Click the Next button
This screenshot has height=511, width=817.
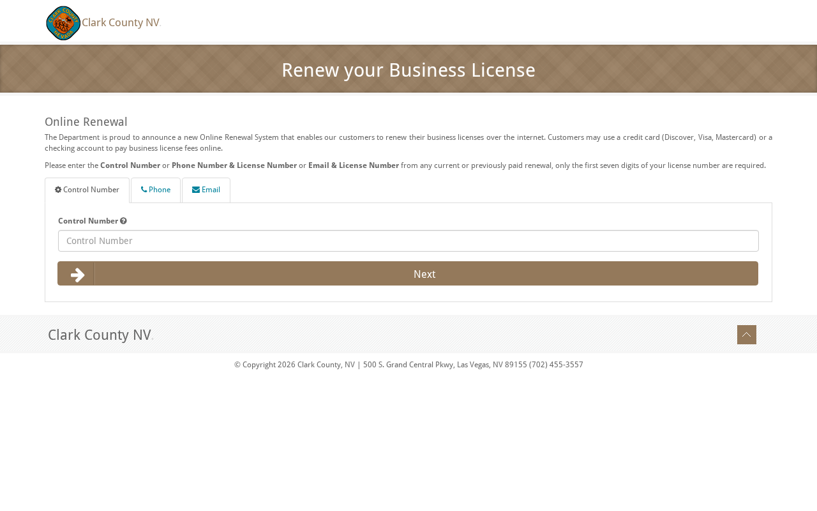pyautogui.click(x=408, y=273)
